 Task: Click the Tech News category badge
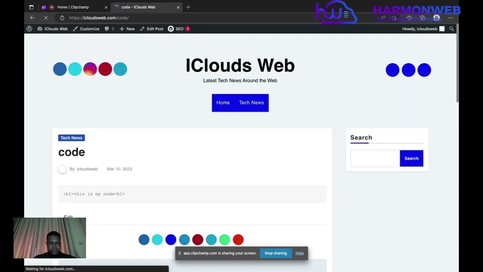pyautogui.click(x=71, y=138)
